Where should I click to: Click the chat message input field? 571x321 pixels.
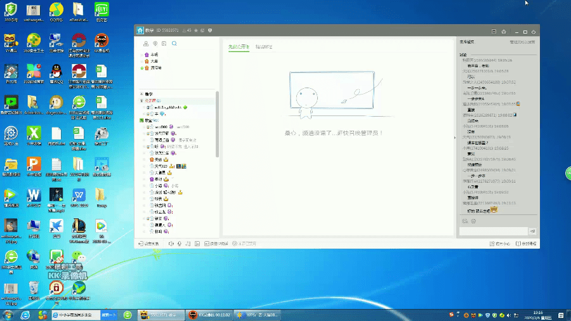point(494,231)
